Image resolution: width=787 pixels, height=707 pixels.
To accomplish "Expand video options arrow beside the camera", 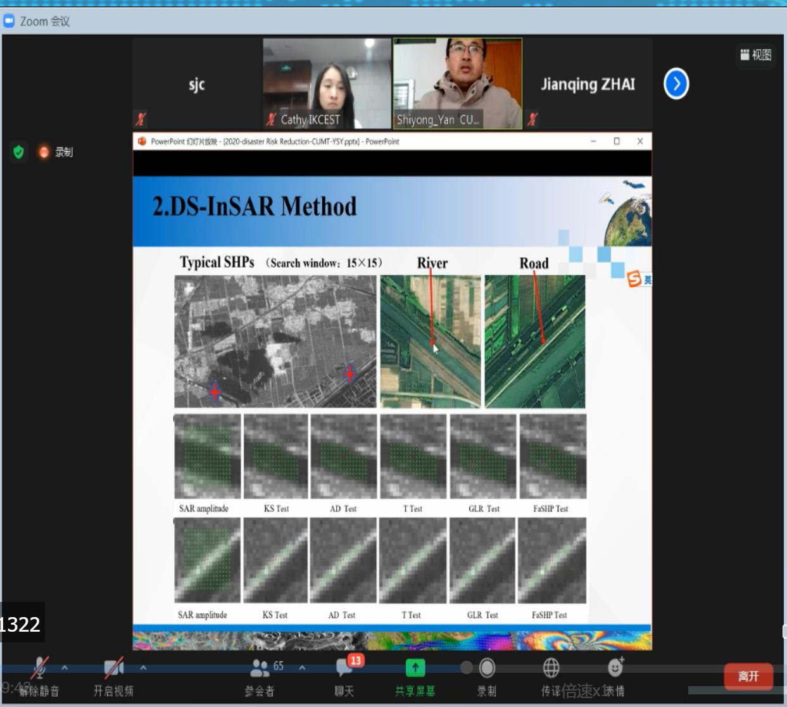I will coord(143,667).
